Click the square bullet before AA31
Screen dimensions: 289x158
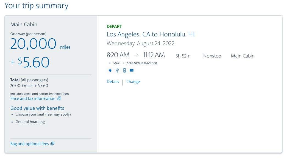pos(110,63)
